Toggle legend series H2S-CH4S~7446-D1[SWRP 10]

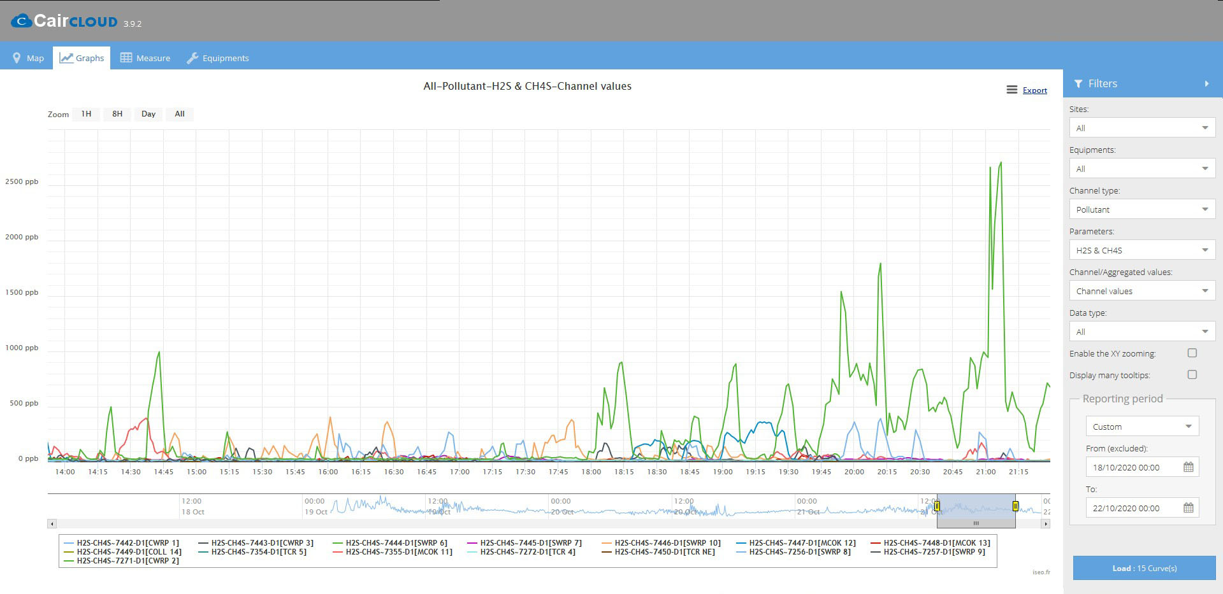point(662,543)
